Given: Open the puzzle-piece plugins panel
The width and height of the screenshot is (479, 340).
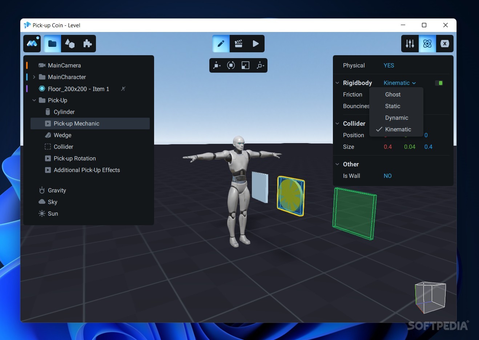Looking at the screenshot, I should [87, 44].
